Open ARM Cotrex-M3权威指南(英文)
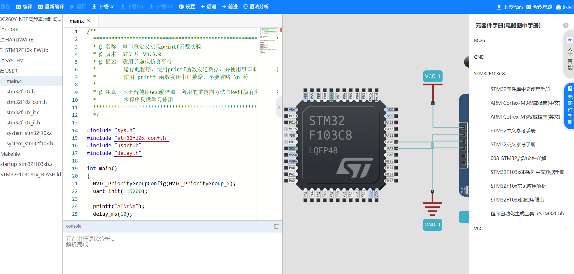Screen dimensions: 574x274 click(x=525, y=117)
